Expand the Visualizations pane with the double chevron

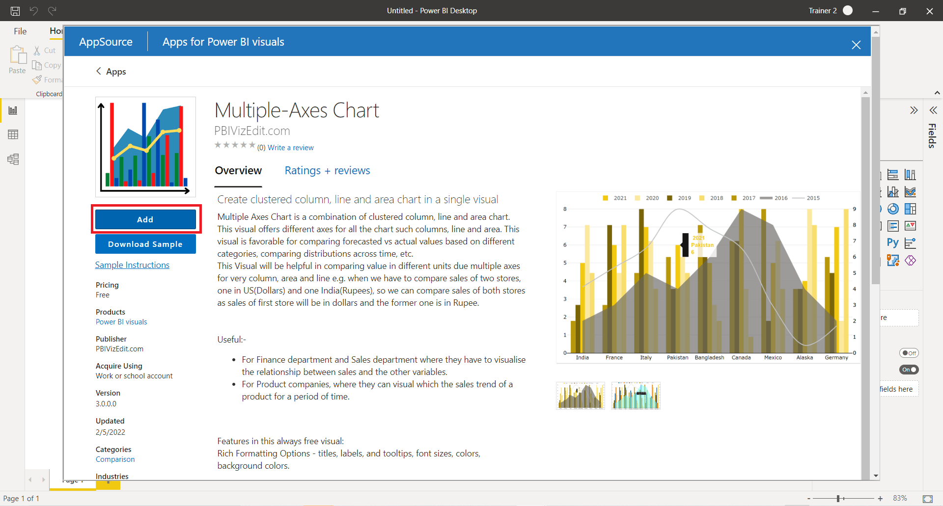click(914, 110)
